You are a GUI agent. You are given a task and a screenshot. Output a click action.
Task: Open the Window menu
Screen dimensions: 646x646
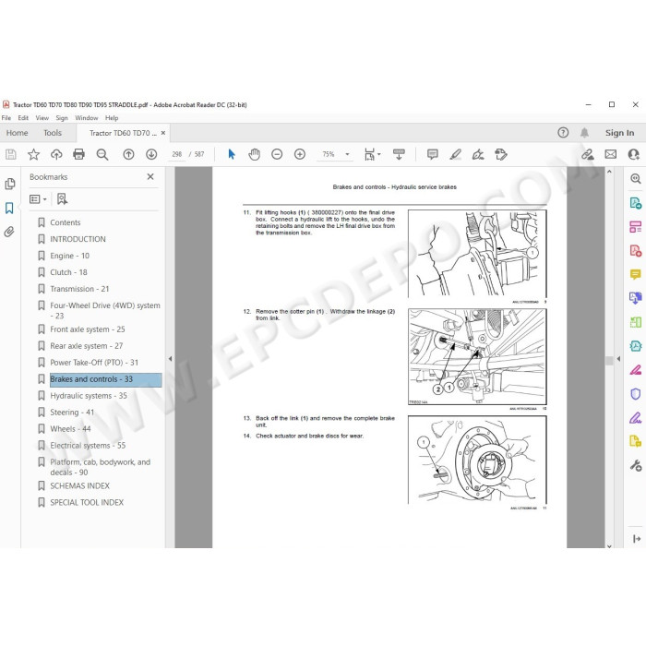tap(87, 118)
